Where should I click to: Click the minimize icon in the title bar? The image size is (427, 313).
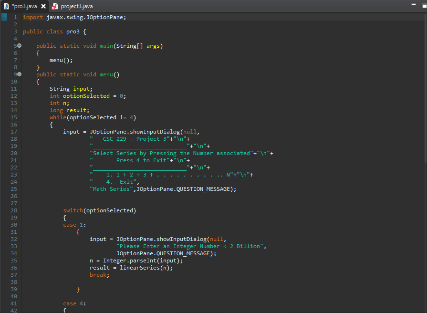coord(413,5)
